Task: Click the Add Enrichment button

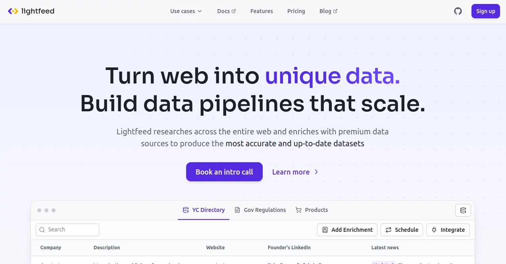Action: (x=347, y=229)
